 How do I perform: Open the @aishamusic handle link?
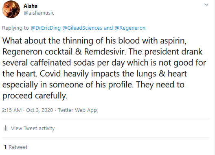39,13
